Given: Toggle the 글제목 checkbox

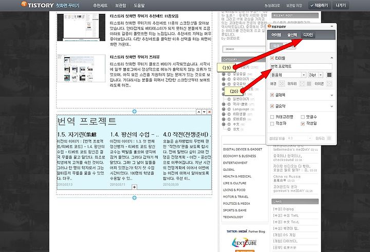Looking at the screenshot, I should [272, 95].
